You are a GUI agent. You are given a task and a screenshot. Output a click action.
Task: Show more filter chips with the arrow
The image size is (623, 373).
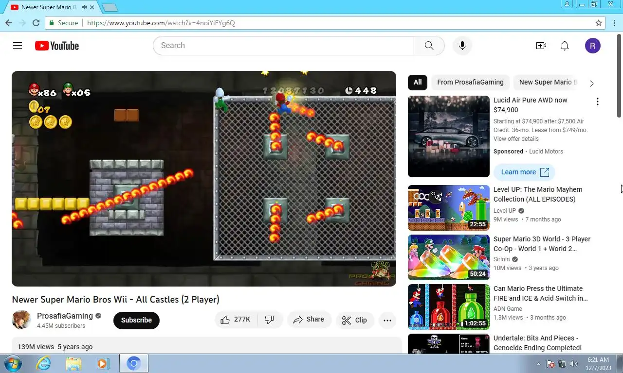point(592,84)
